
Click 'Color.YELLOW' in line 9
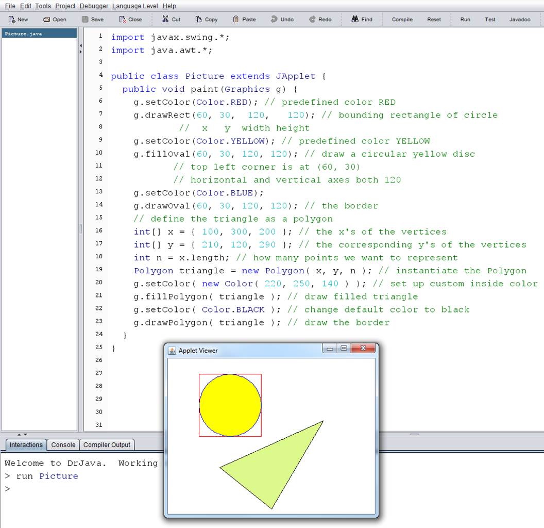tap(230, 141)
